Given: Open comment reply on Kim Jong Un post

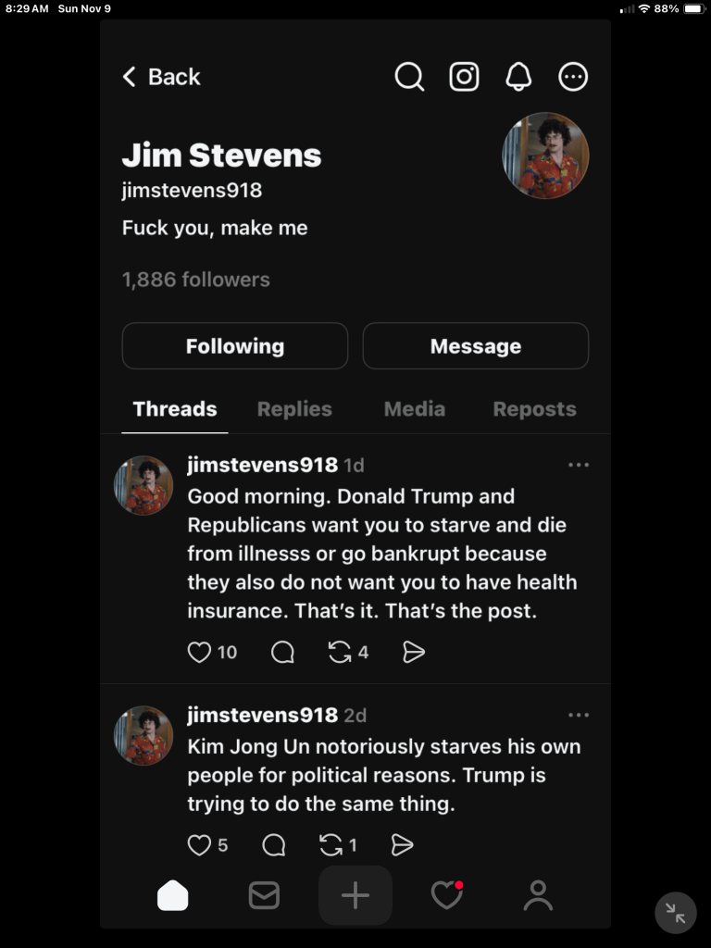Looking at the screenshot, I should (x=274, y=844).
